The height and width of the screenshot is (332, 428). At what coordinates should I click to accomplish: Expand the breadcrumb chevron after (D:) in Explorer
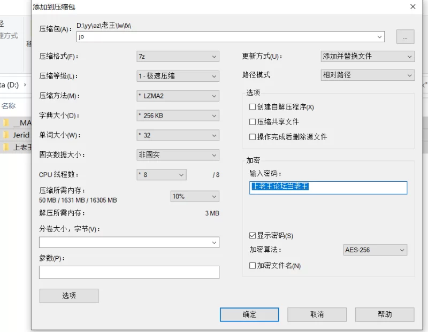(x=25, y=85)
